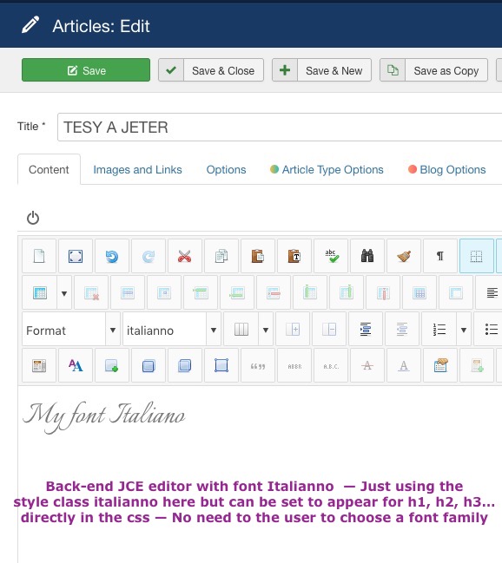Click the Copy icon
502x563 pixels.
pos(221,256)
